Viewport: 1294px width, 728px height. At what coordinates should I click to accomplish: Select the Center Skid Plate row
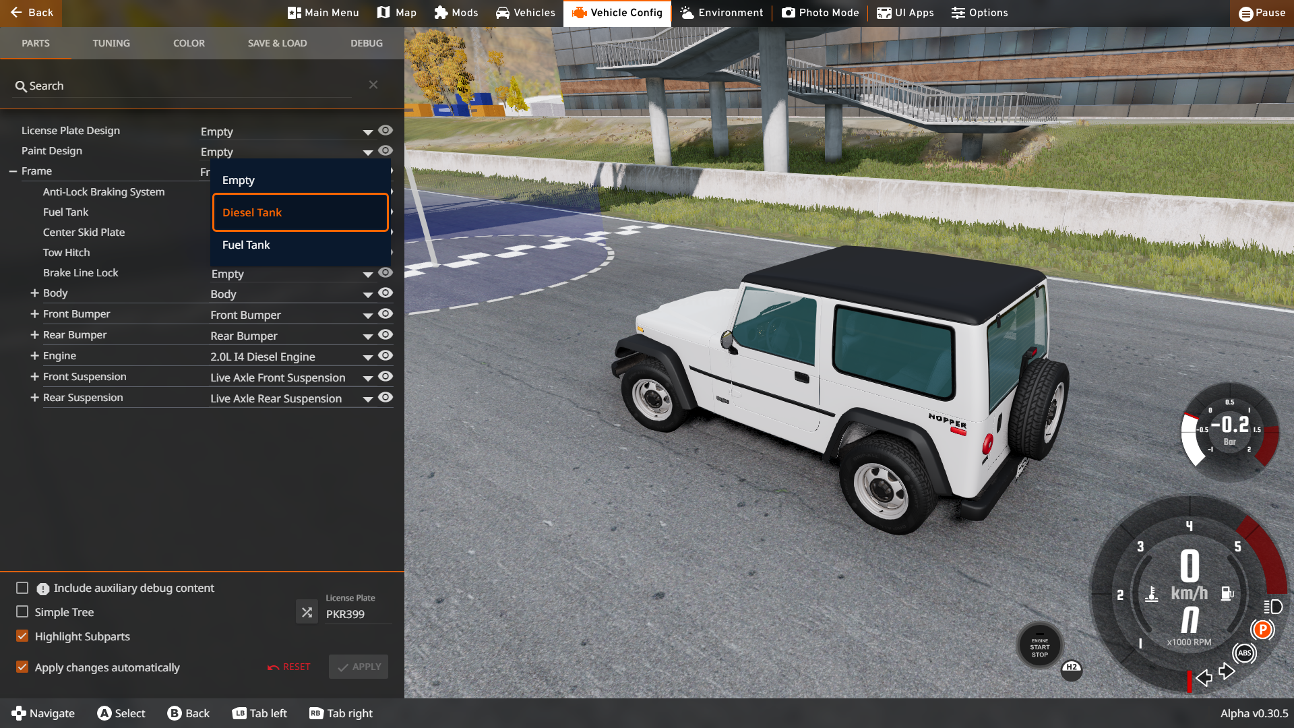(84, 233)
